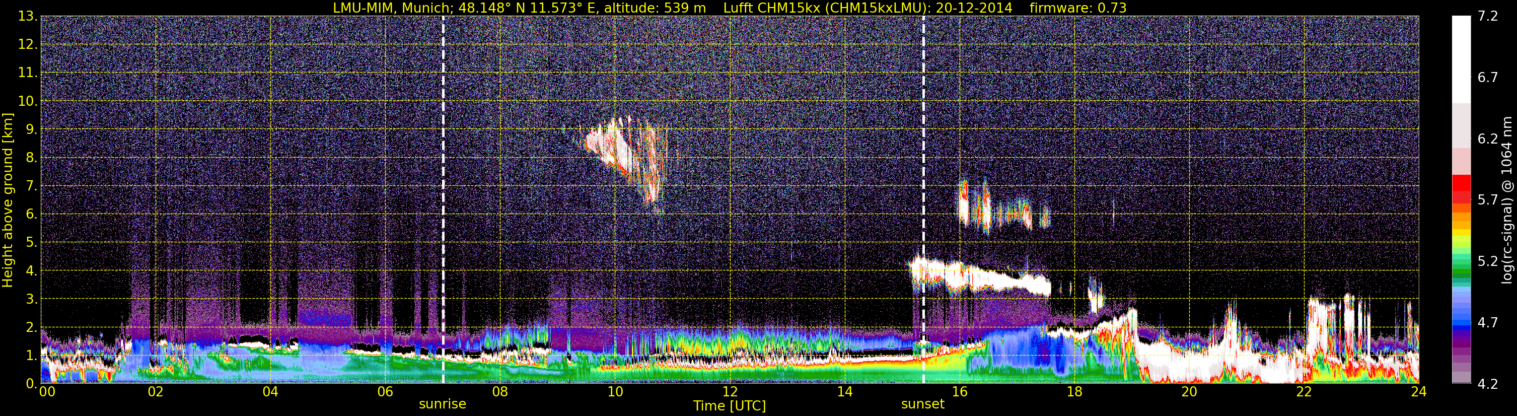Click the colorbar tick value 6.7
Screen dimensions: 1517x416
coord(1488,78)
